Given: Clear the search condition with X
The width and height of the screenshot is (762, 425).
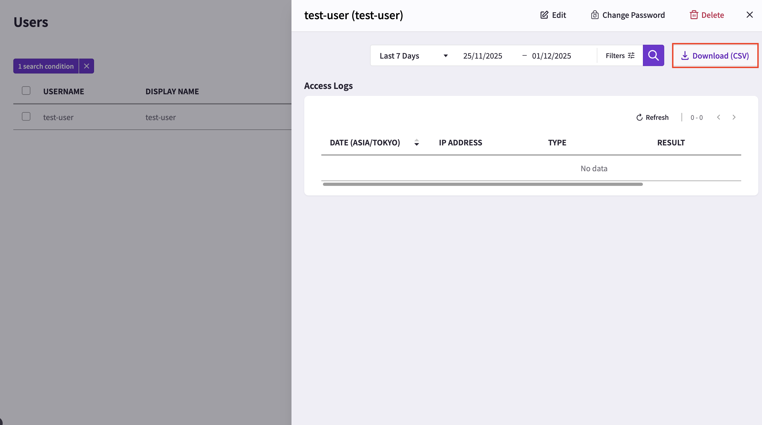Looking at the screenshot, I should (x=86, y=66).
